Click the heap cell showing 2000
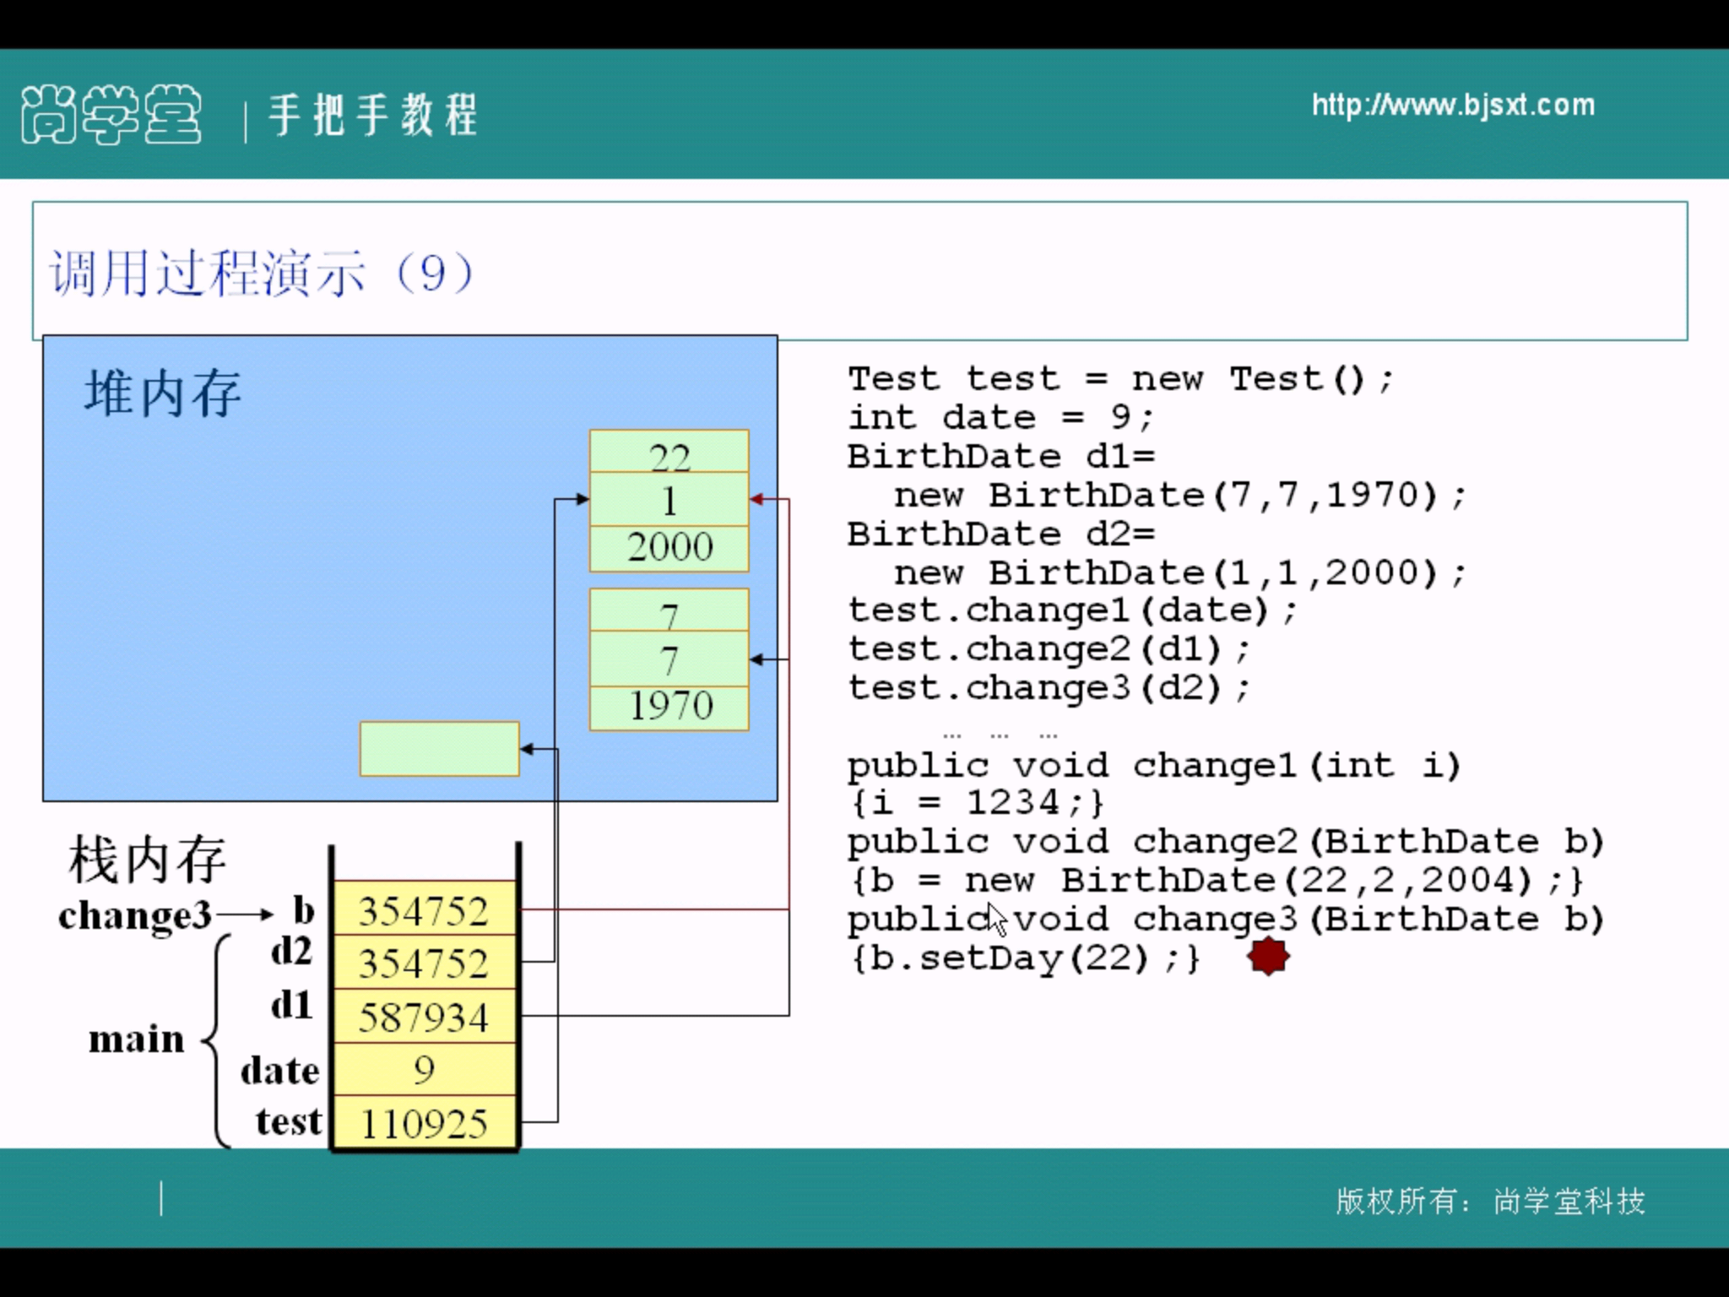Screen dimensions: 1729x1297 pyautogui.click(x=669, y=548)
